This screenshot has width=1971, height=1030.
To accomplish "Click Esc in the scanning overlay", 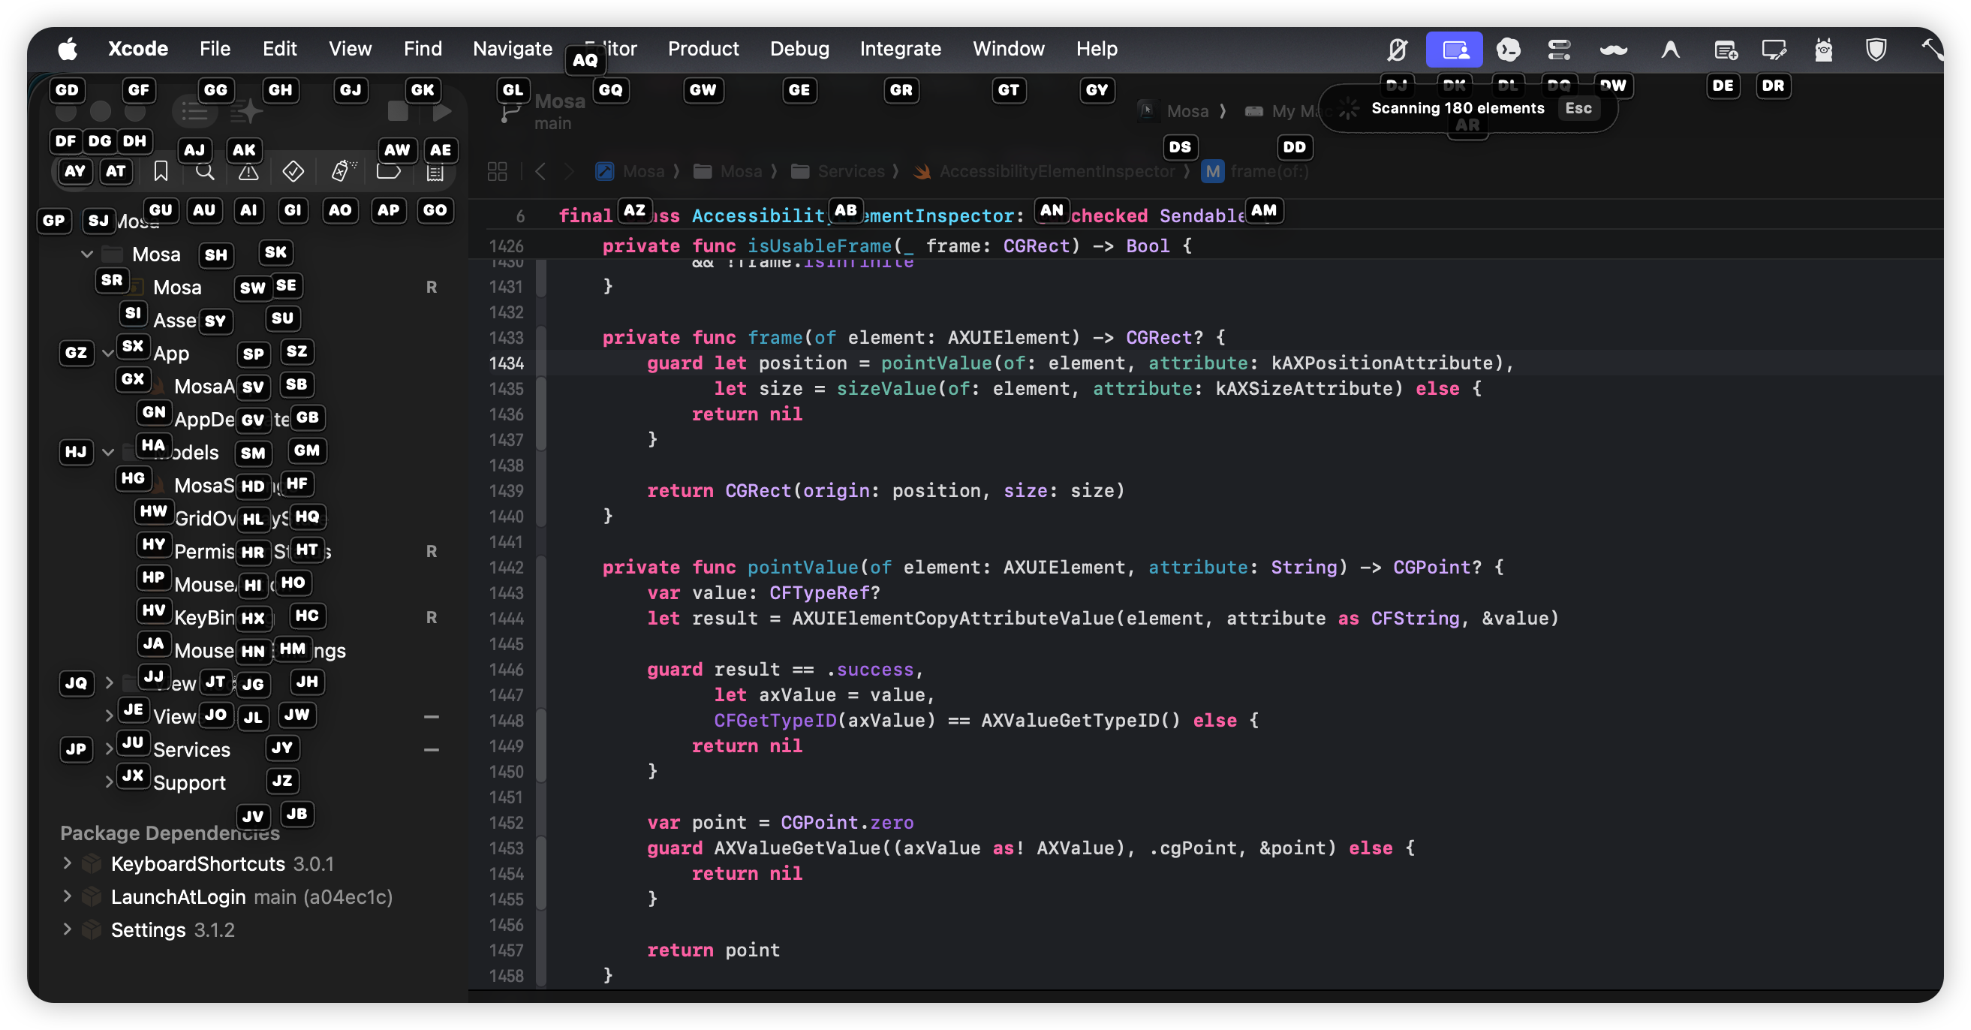I will (1578, 108).
